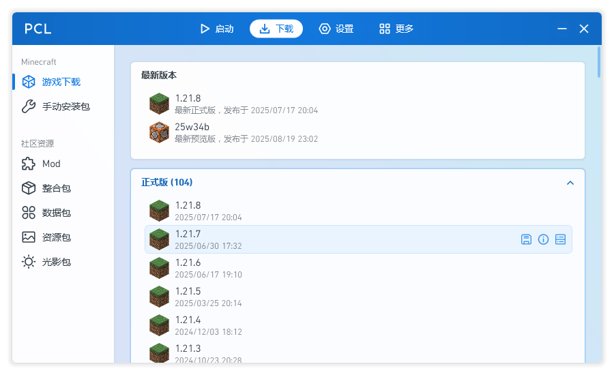Click the info icon on the 1.21.7 row
The width and height of the screenshot is (614, 375).
click(x=543, y=239)
